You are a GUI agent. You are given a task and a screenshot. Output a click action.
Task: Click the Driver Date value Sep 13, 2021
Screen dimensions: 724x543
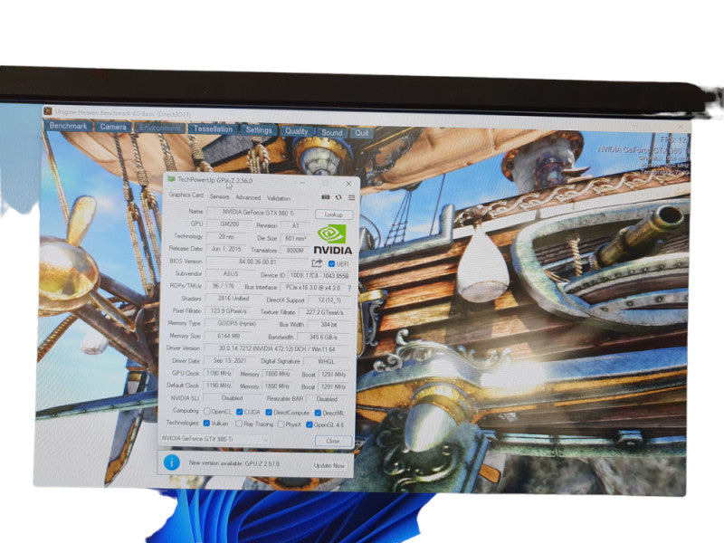click(x=229, y=360)
